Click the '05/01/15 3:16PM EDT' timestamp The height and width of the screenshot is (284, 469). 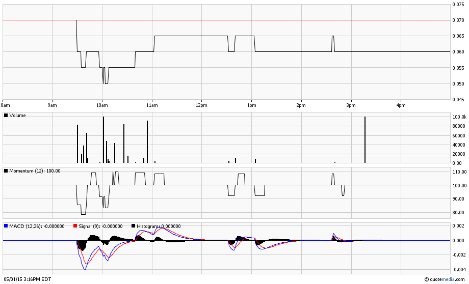pyautogui.click(x=27, y=279)
